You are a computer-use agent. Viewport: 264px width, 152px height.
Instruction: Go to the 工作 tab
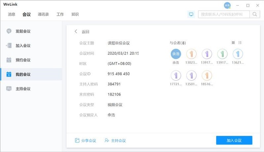(x=60, y=14)
